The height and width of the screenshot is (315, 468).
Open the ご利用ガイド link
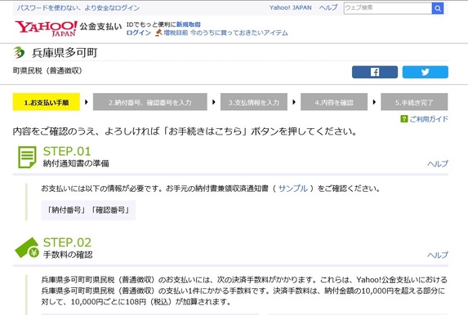428,119
